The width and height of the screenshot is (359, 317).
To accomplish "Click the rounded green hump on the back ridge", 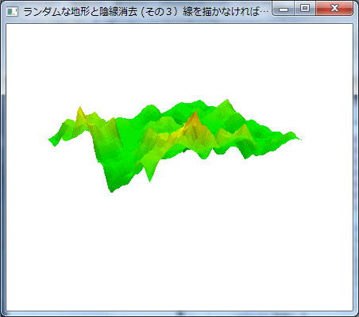I will pyautogui.click(x=151, y=109).
